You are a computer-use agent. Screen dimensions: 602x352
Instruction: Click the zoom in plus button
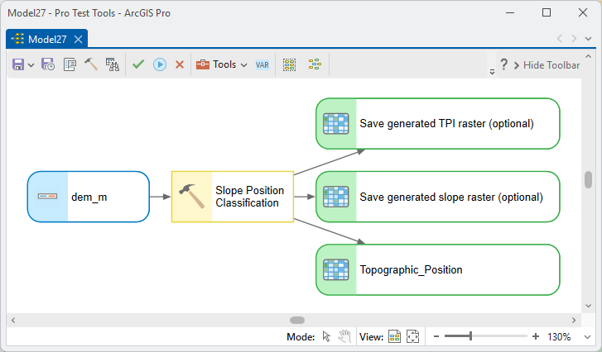pos(536,336)
